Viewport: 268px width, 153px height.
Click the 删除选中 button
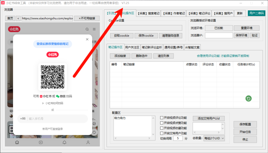(142, 56)
